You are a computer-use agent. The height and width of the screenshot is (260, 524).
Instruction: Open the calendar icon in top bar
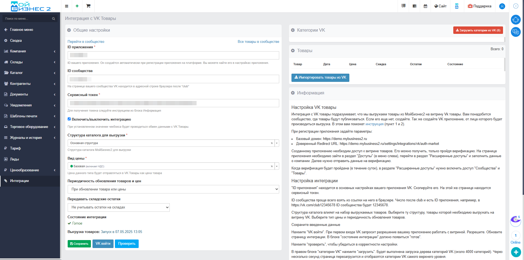click(425, 6)
